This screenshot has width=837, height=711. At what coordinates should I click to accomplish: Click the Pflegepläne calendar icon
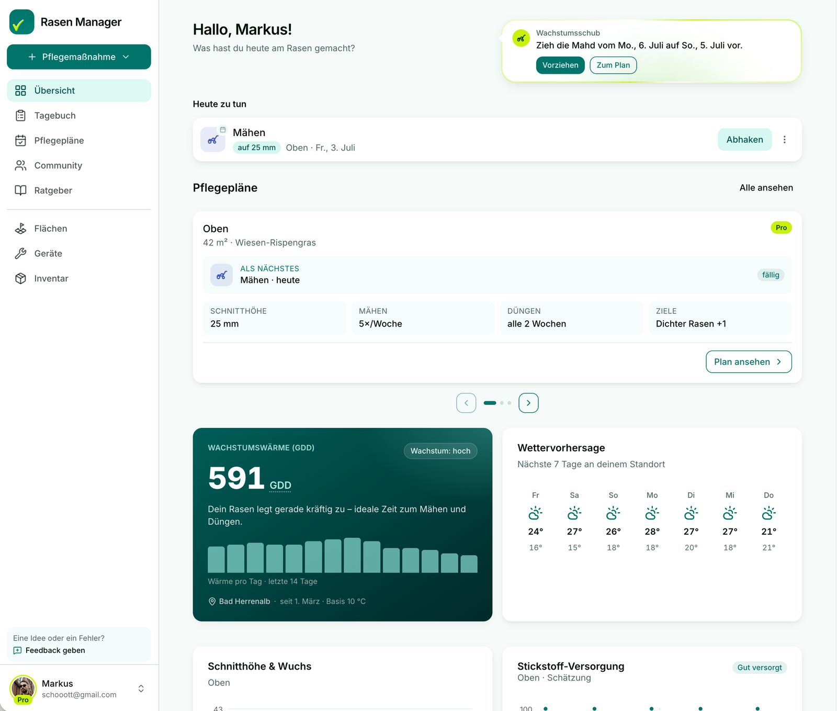(20, 141)
